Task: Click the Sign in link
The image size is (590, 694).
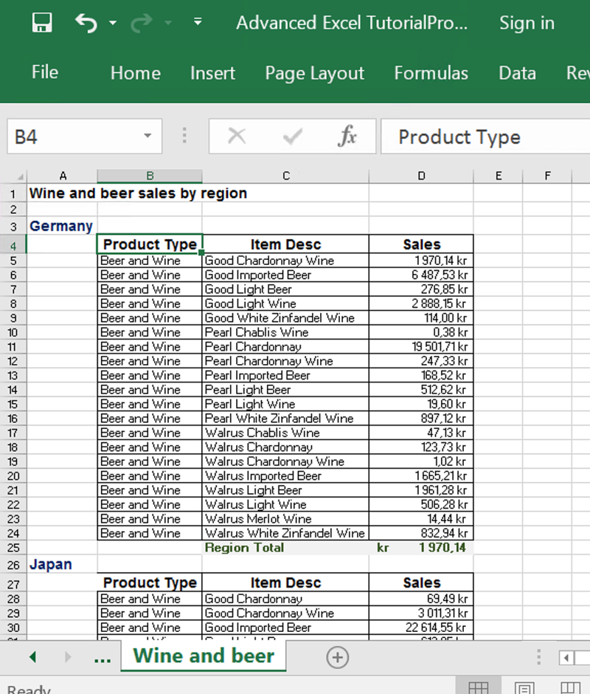Action: (527, 23)
